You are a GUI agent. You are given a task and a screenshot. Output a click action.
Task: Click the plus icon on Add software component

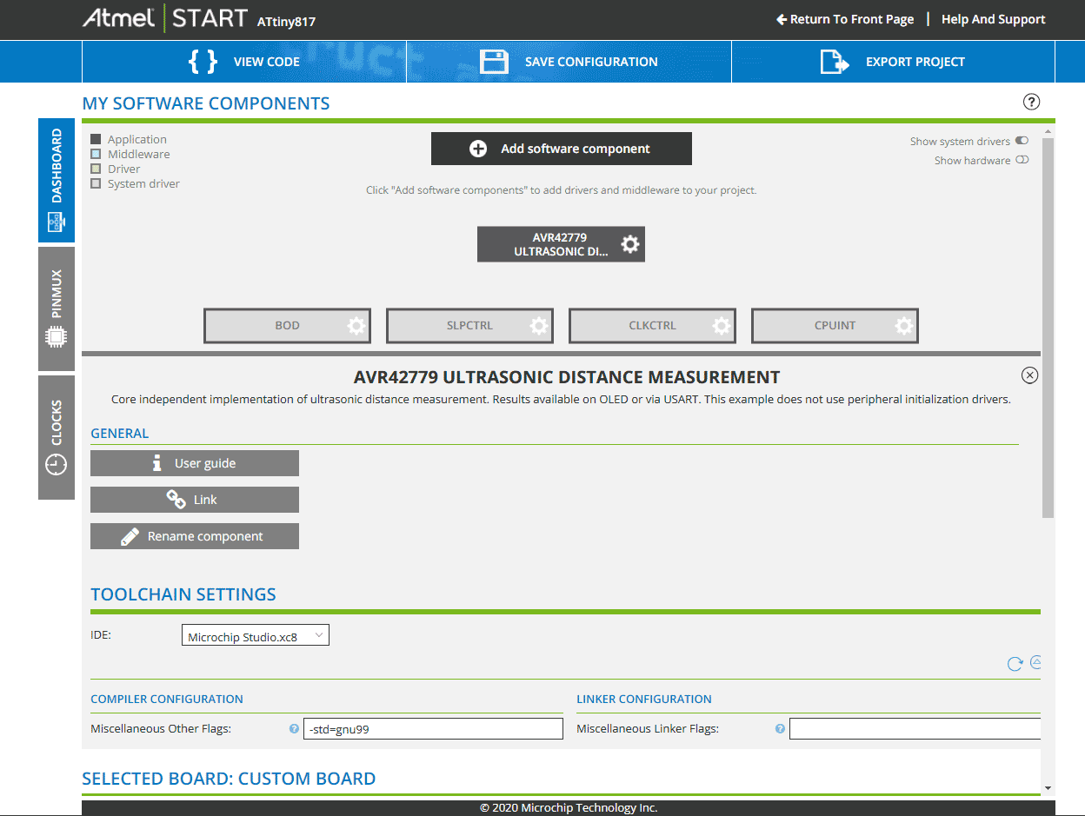[x=478, y=149]
